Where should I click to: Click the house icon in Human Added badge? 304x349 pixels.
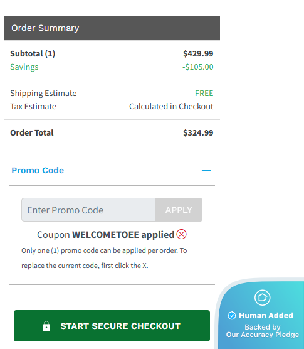click(263, 298)
